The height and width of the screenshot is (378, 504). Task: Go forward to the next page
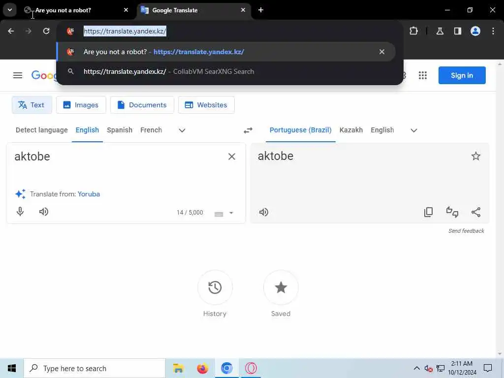click(x=28, y=31)
